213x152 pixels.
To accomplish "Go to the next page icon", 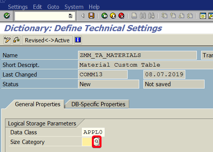I will pyautogui.click(x=181, y=16).
